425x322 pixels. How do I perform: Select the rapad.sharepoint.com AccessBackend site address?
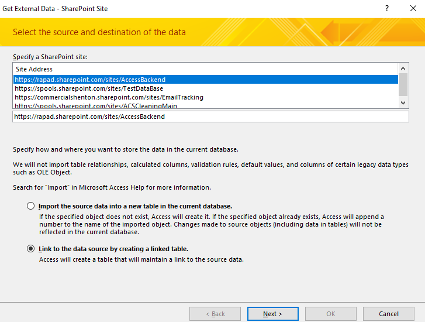coord(206,80)
